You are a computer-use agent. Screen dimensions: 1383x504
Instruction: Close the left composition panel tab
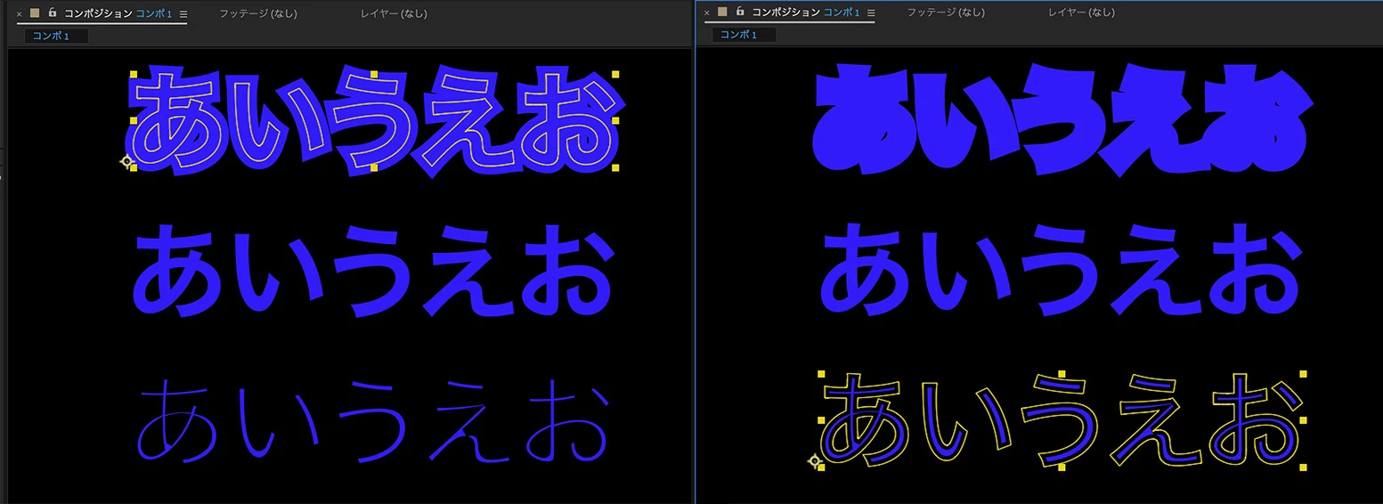(x=20, y=14)
